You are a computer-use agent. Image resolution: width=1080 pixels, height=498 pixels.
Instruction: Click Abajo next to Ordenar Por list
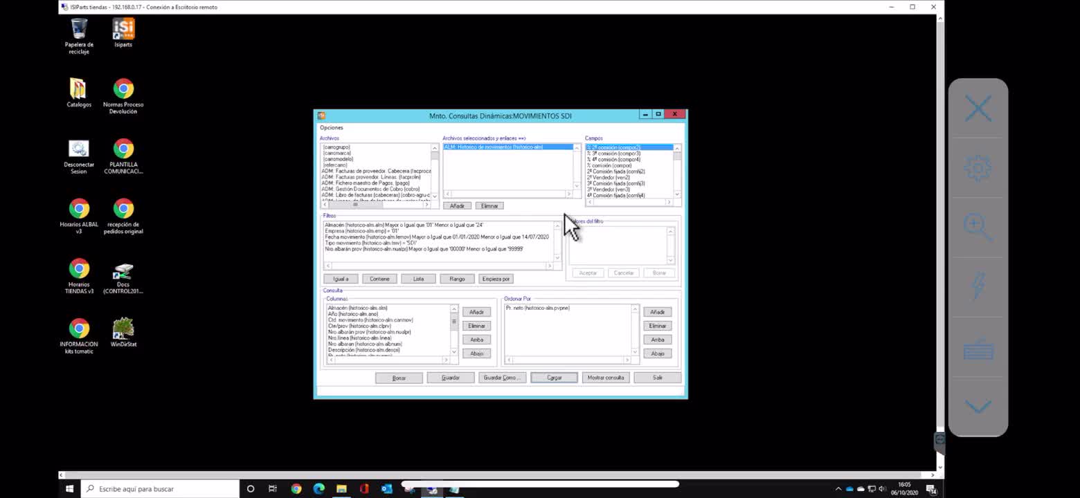[x=658, y=353]
